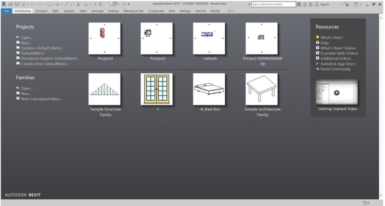Open dropdown arrow next to Help icon
Screen dimensions: 385x206
(x=360, y=4)
